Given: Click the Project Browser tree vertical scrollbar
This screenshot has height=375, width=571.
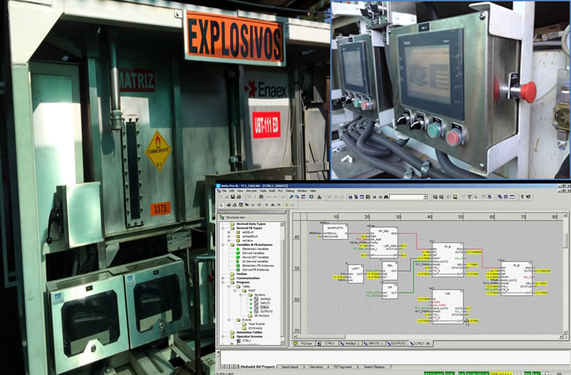Looking at the screenshot, I should pos(282,283).
